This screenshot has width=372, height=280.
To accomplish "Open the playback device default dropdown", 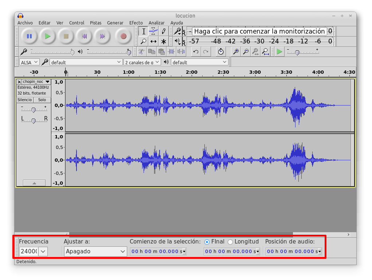I will coord(200,62).
